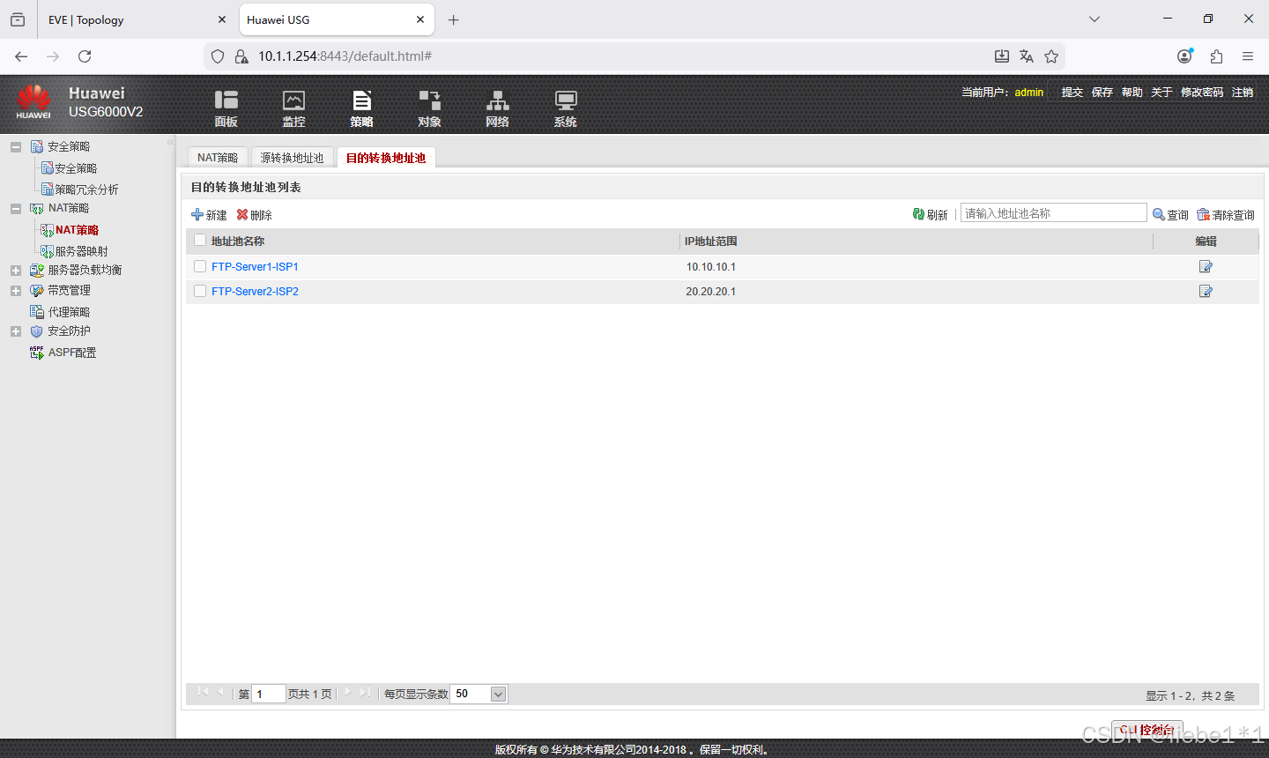The height and width of the screenshot is (758, 1269).
Task: Click the Huawei logo
Action: (x=33, y=102)
